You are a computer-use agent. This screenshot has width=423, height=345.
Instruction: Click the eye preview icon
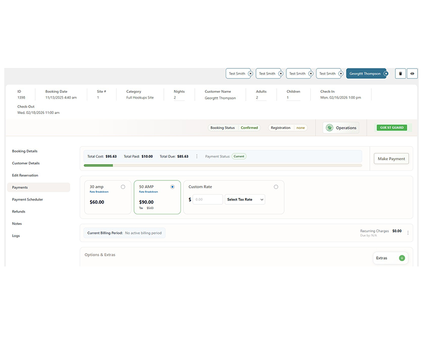pos(412,74)
